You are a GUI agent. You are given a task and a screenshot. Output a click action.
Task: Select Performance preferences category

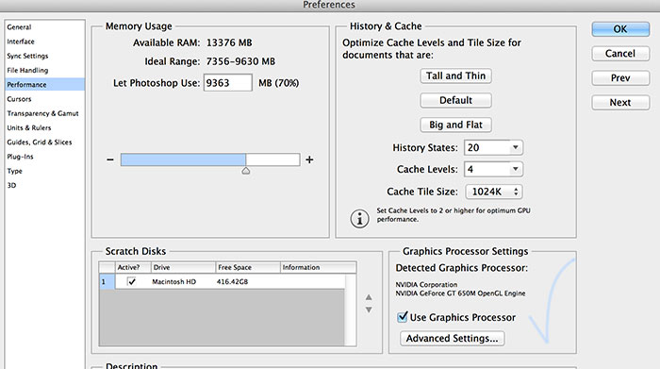pos(45,84)
